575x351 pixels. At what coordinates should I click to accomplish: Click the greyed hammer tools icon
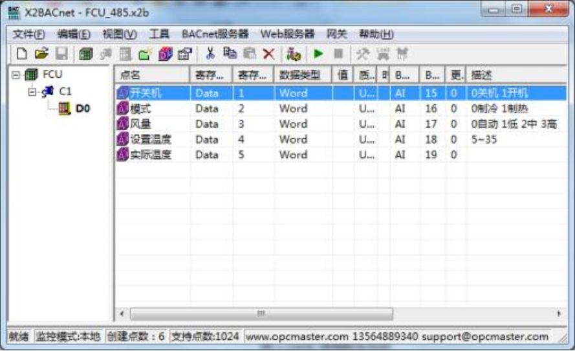pyautogui.click(x=363, y=54)
